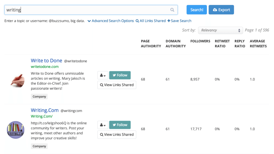The width and height of the screenshot is (274, 154).
Task: Export results with the Export button
Action: click(221, 10)
